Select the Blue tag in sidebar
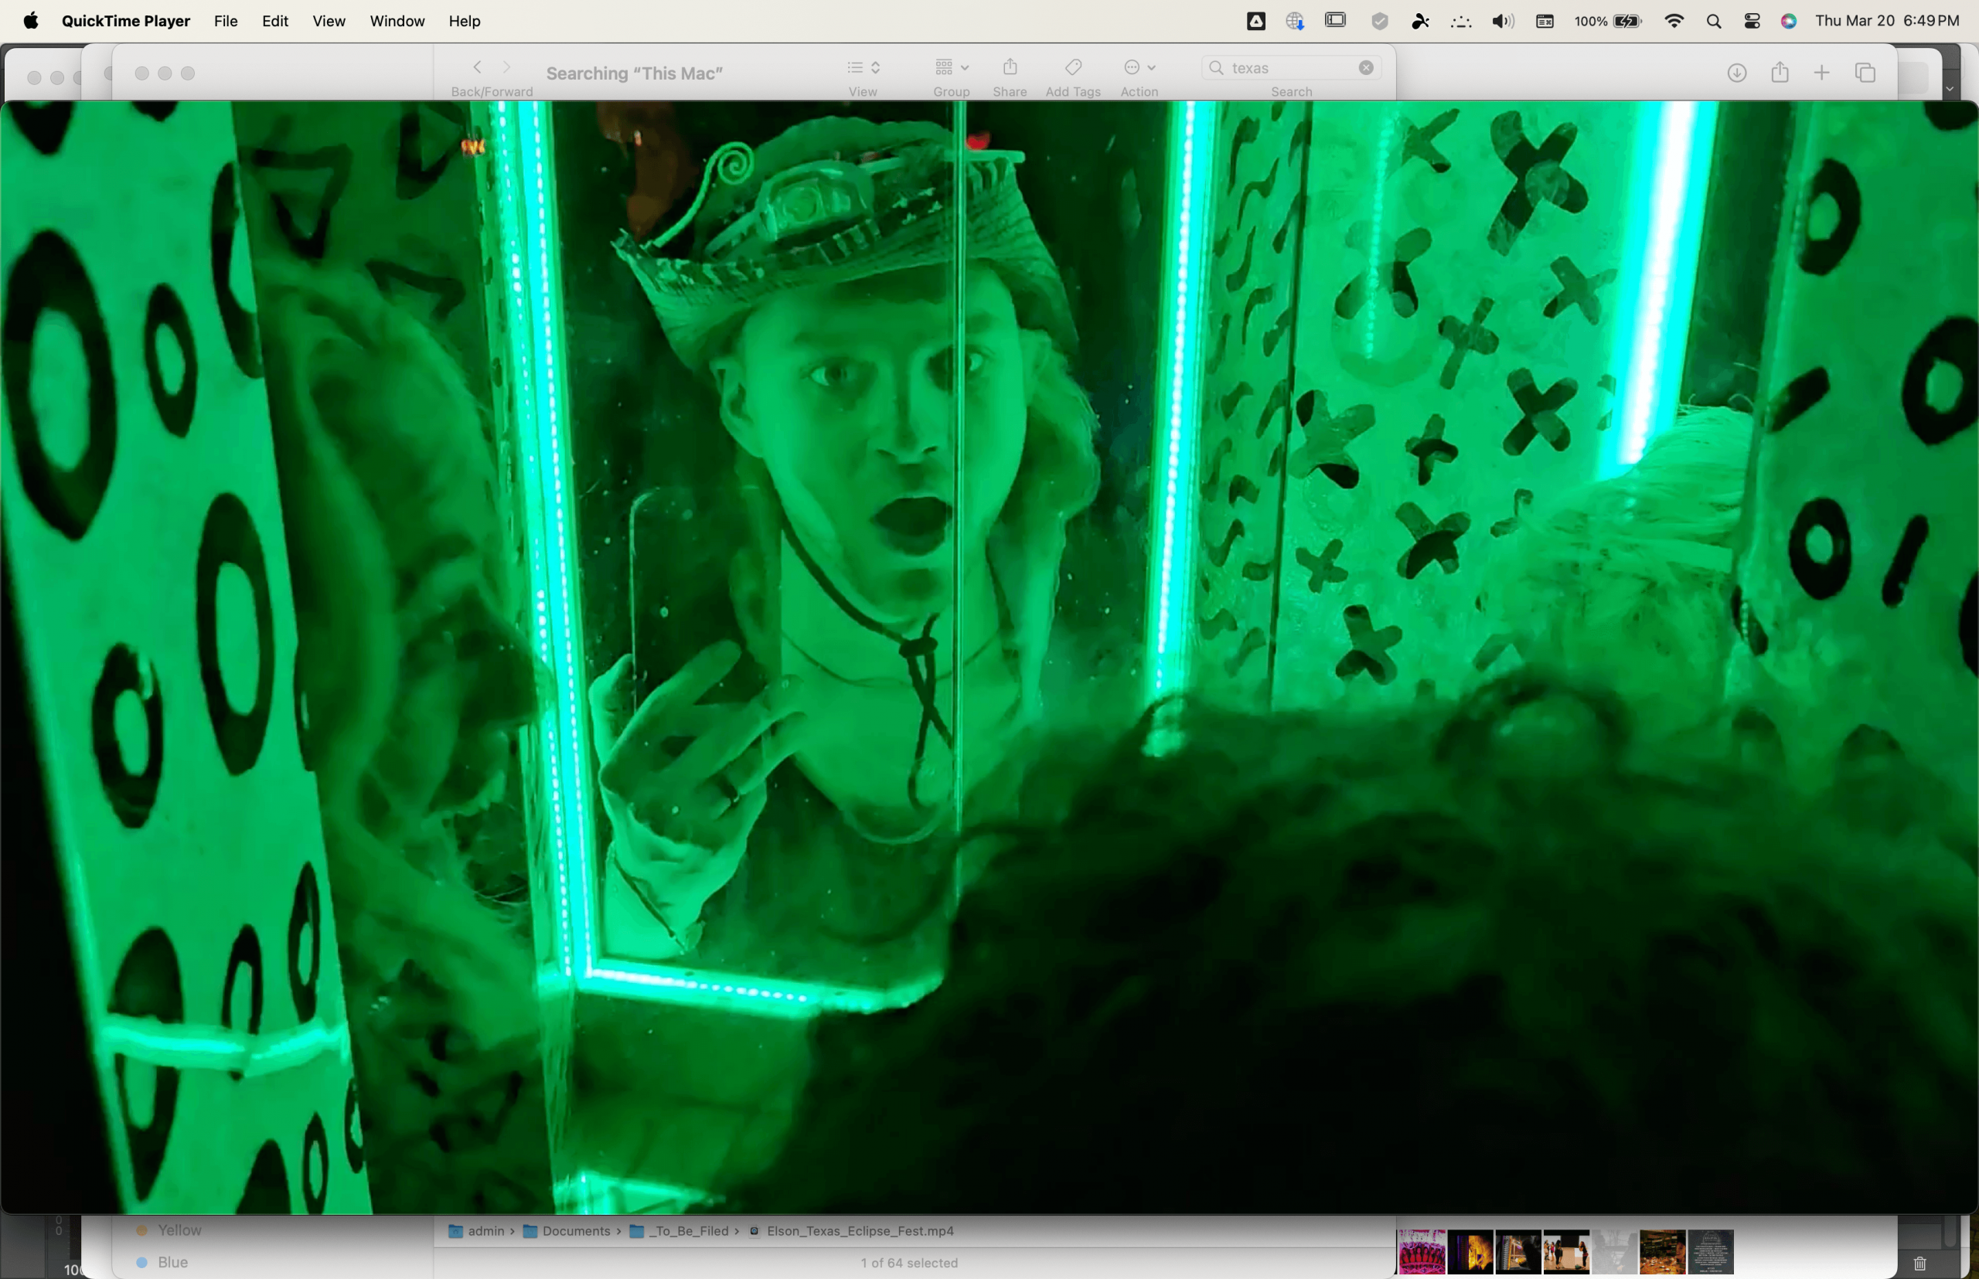1979x1279 pixels. (172, 1261)
